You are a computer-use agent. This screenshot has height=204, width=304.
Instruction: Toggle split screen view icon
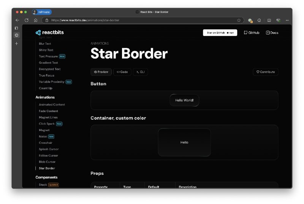pyautogui.click(x=269, y=20)
